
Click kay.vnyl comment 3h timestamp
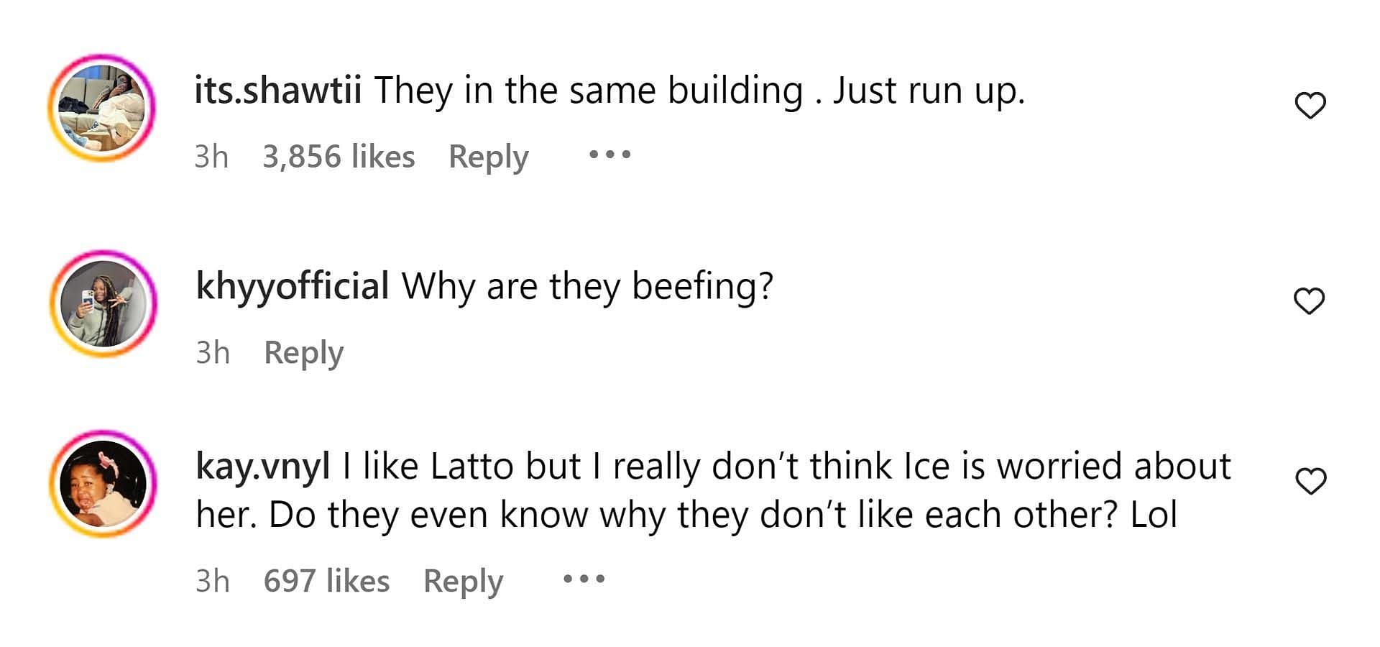tap(213, 581)
